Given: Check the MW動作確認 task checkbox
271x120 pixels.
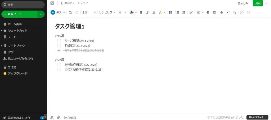Looking at the screenshot, I should click(x=59, y=64).
